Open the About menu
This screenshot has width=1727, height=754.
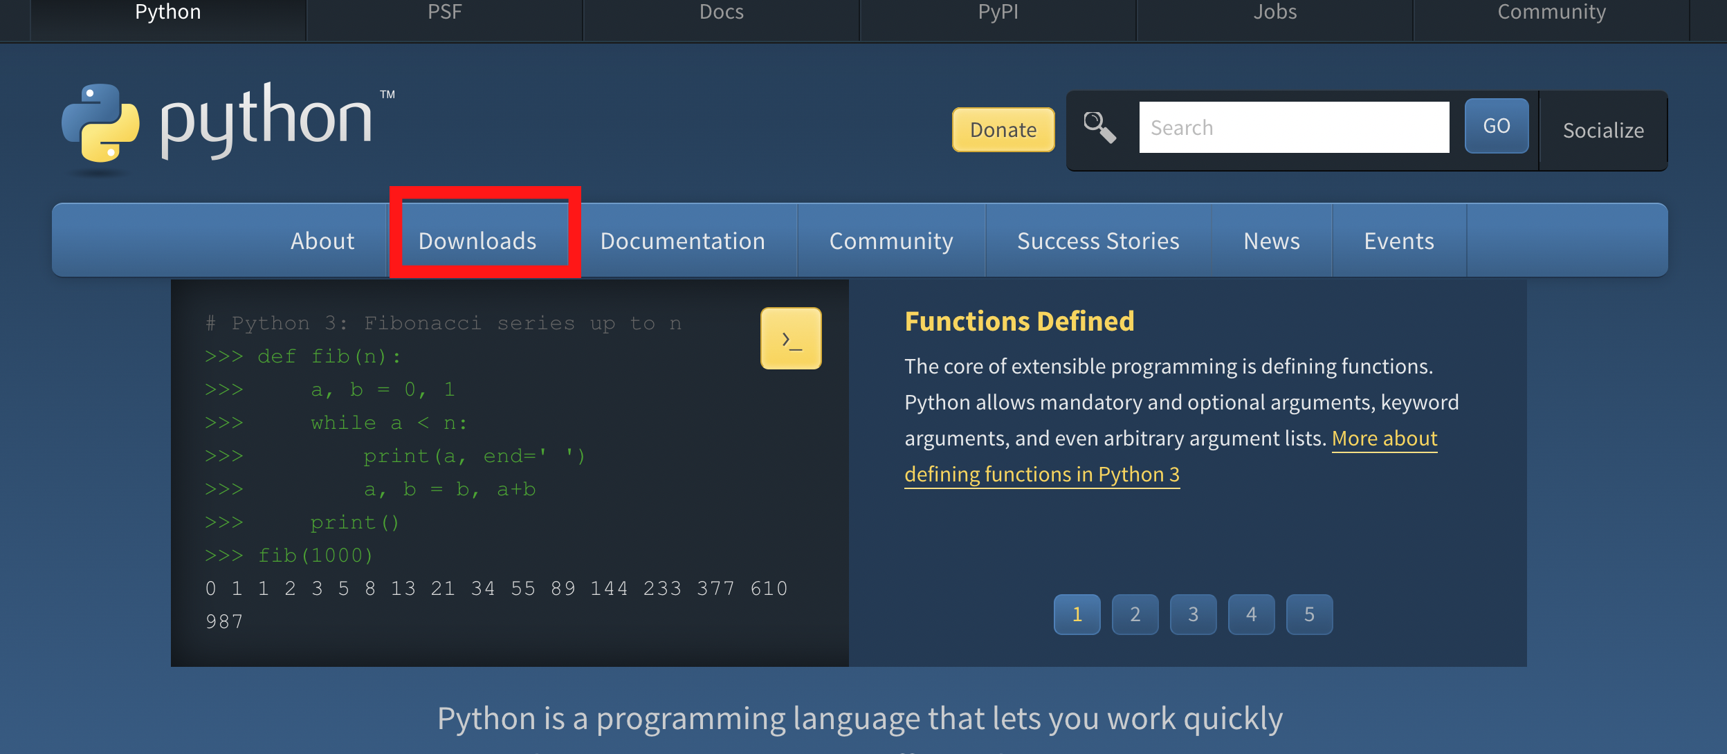click(x=322, y=241)
